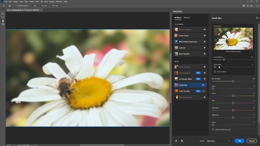The height and width of the screenshot is (146, 260).
Task: Click the Grain slider handle
Action: 213,125
